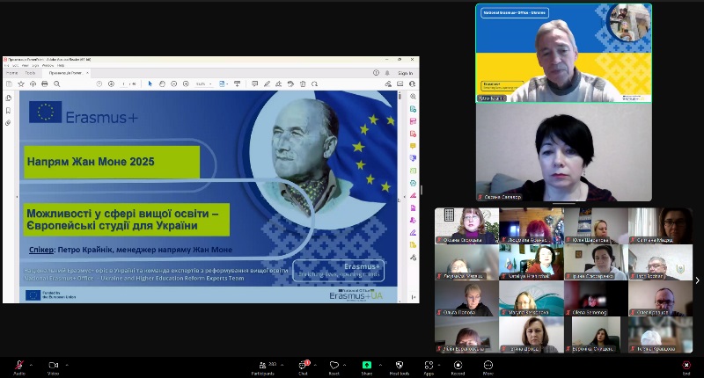The width and height of the screenshot is (704, 378).
Task: Show next page of participant thumbnails
Action: [697, 280]
